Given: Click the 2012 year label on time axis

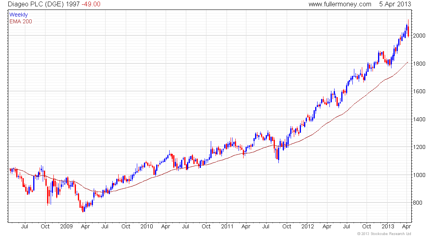Looking at the screenshot, I should [x=308, y=226].
